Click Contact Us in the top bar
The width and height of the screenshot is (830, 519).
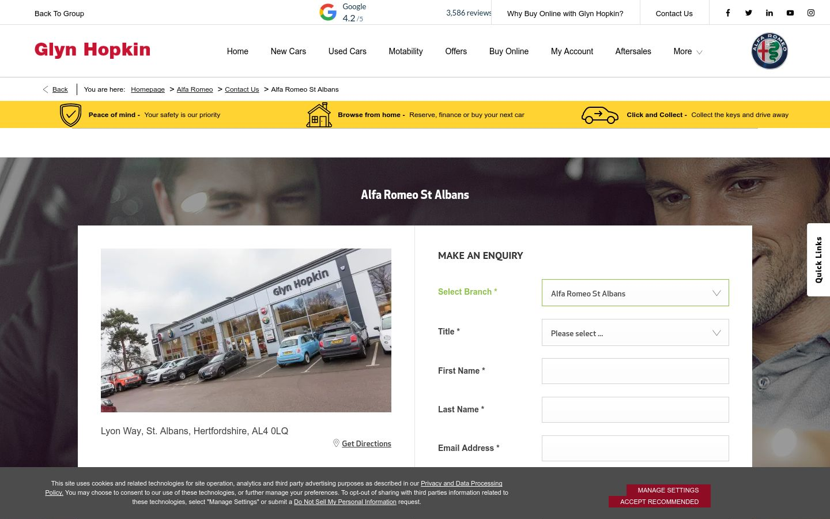coord(674,13)
